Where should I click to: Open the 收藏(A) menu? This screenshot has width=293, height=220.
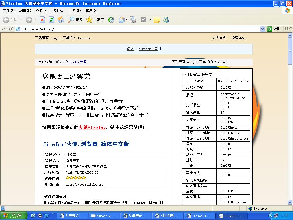(58, 11)
